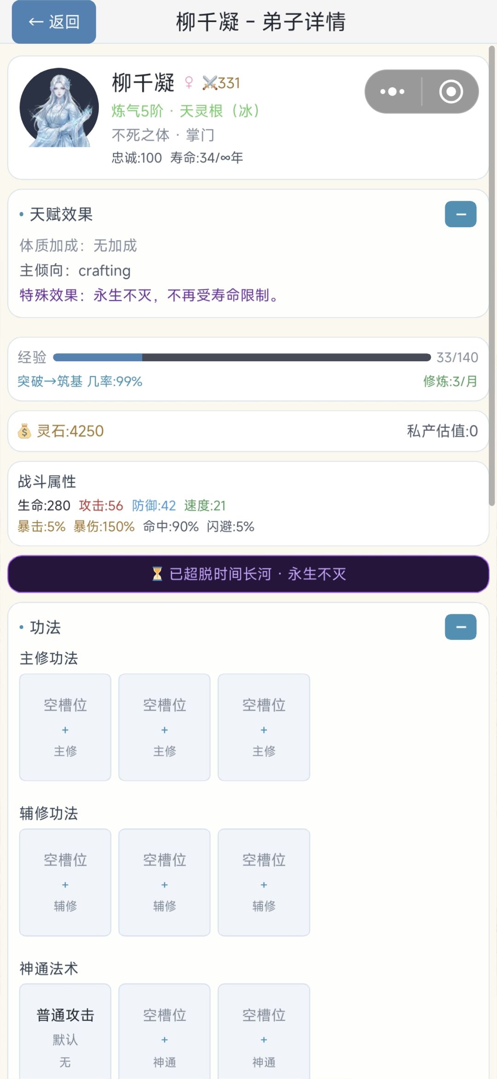Click the vertical scrollbar on the right
497x1079 pixels.
coord(492,276)
